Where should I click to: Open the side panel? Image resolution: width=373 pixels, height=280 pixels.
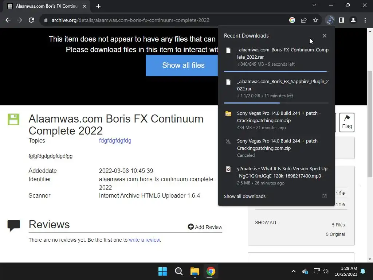coord(342,20)
